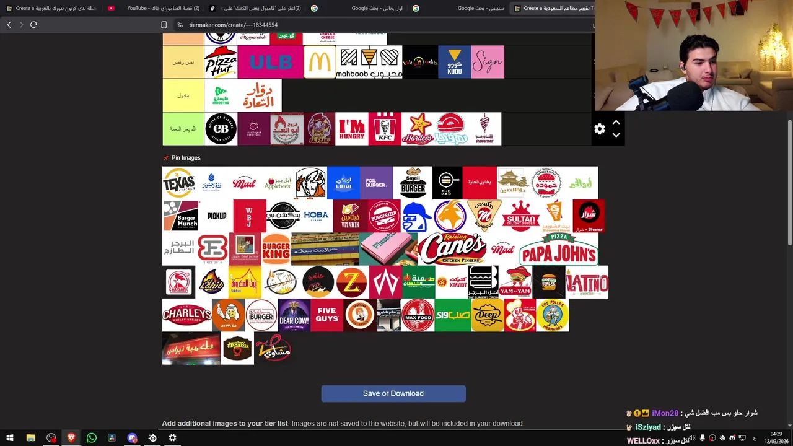
Task: Pick the Raising Cane's logo
Action: pos(452,249)
